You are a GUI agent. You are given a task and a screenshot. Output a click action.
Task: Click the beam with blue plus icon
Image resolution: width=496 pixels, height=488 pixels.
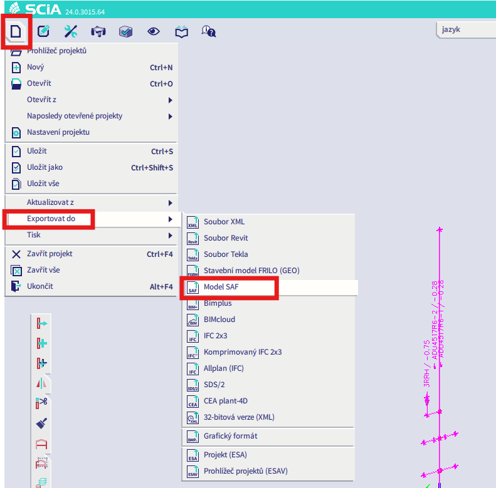pos(41,363)
